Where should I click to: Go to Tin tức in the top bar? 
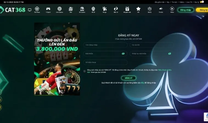click(x=175, y=2)
